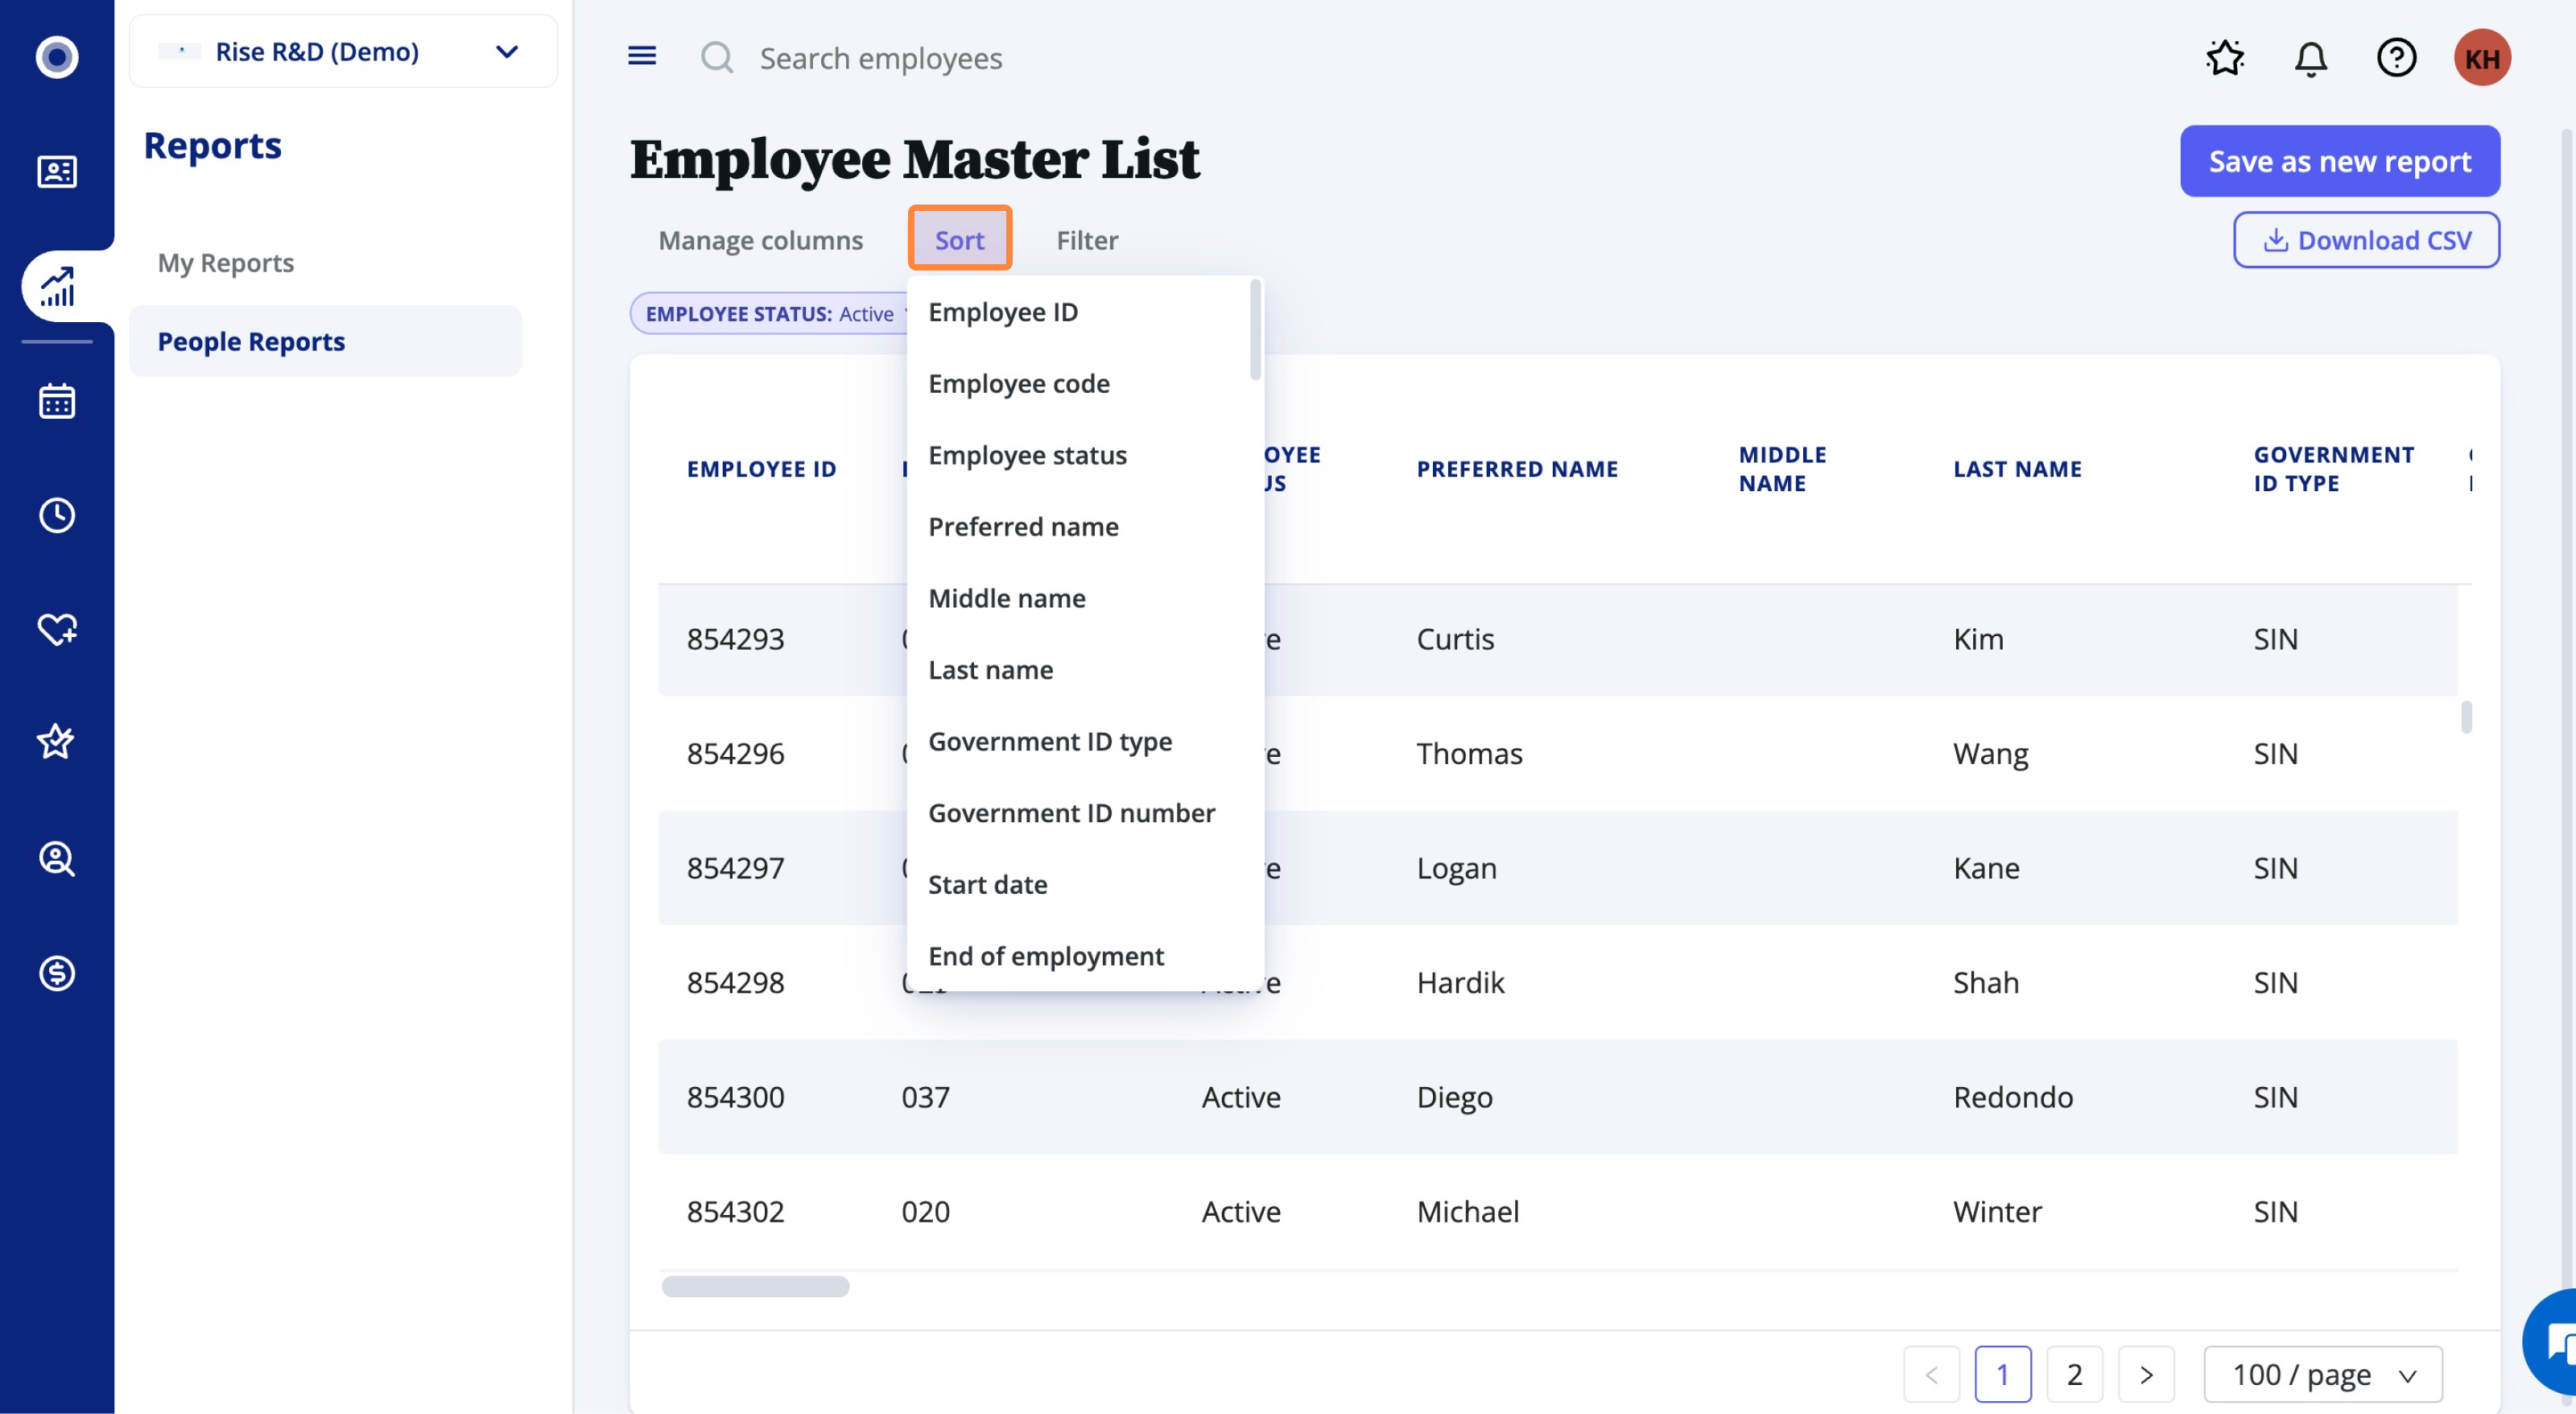The height and width of the screenshot is (1414, 2576).
Task: Click the horizontal table scrollbar thumb
Action: pyautogui.click(x=755, y=1287)
